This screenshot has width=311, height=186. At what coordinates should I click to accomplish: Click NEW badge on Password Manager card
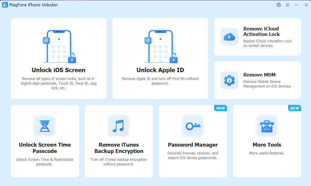point(221,108)
